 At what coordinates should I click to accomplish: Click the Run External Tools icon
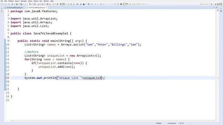click(x=21, y=4)
